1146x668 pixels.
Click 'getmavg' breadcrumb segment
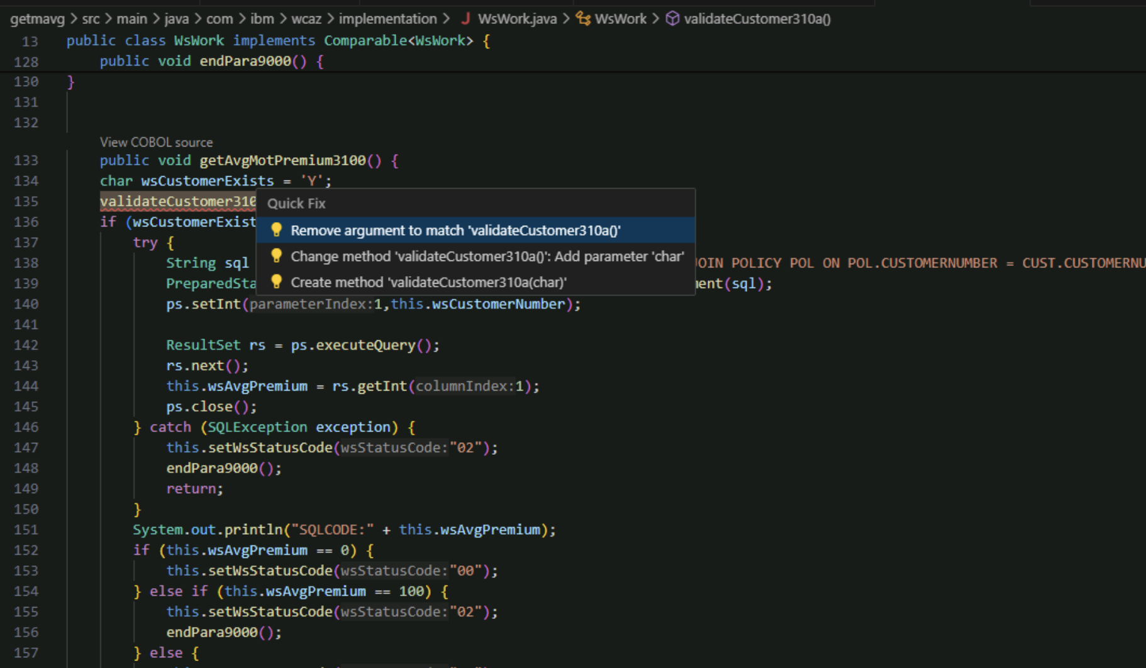pos(38,19)
